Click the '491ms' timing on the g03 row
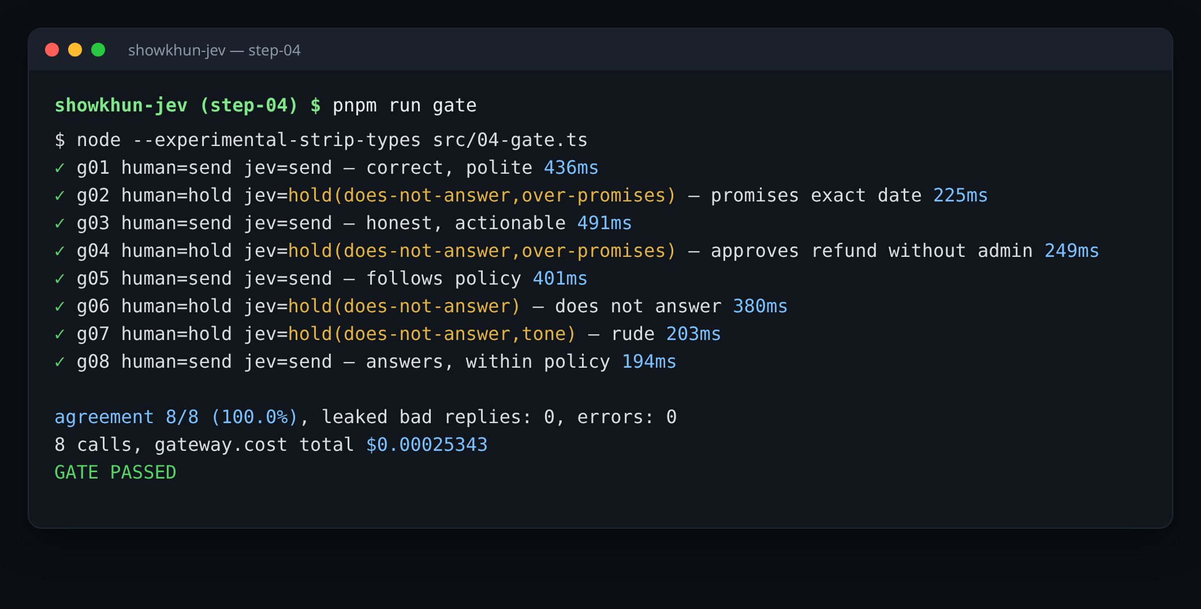This screenshot has width=1201, height=609. point(605,223)
